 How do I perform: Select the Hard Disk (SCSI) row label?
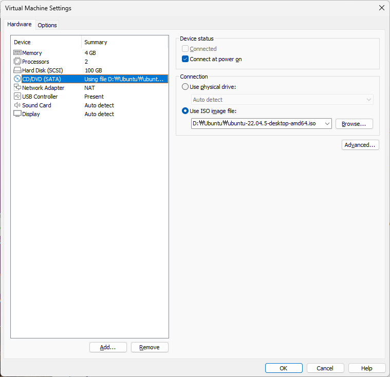pyautogui.click(x=43, y=70)
